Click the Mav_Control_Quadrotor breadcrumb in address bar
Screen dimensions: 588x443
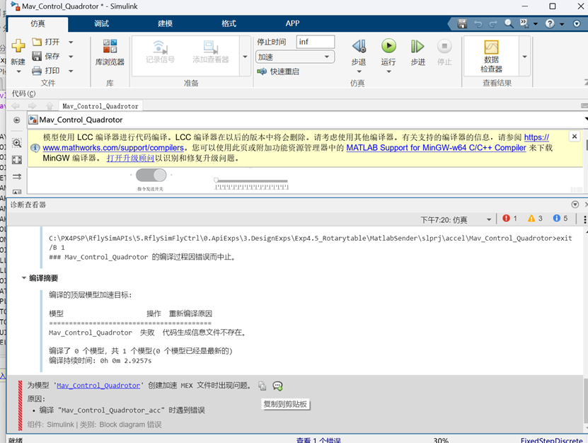pos(81,120)
